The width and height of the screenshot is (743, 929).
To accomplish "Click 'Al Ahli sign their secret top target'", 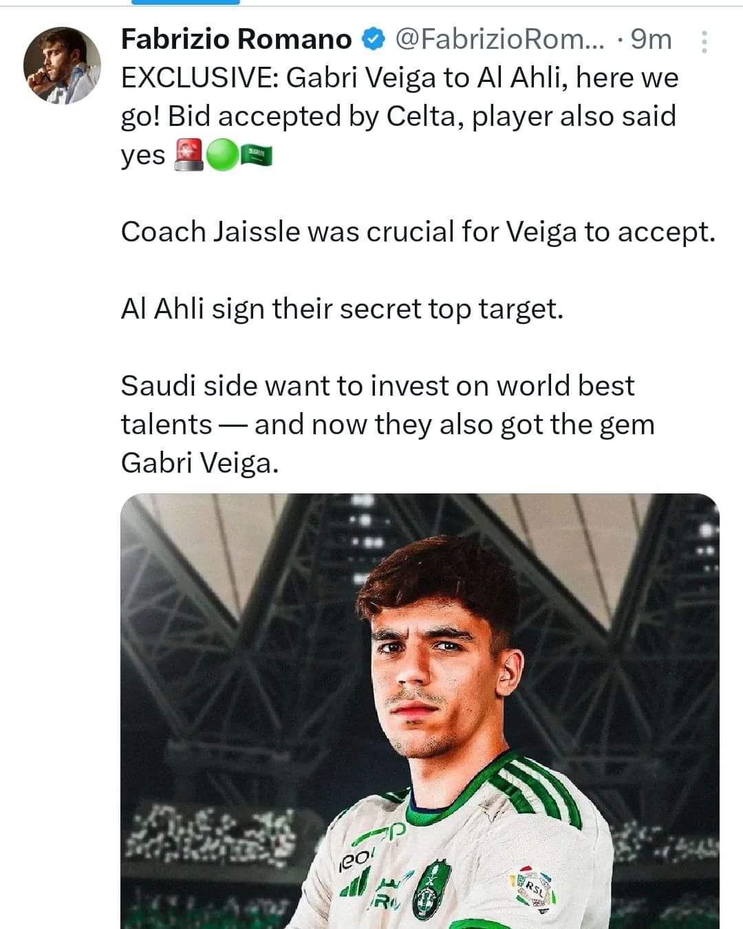I will (342, 309).
